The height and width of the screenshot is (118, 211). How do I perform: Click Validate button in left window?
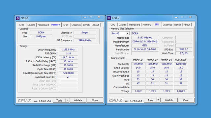[x=78, y=100]
